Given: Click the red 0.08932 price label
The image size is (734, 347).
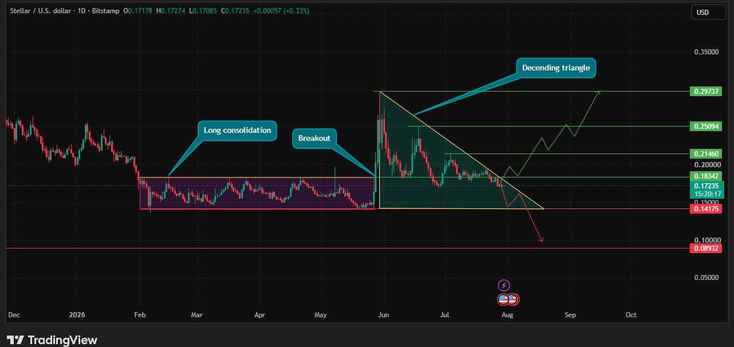Looking at the screenshot, I should 706,249.
